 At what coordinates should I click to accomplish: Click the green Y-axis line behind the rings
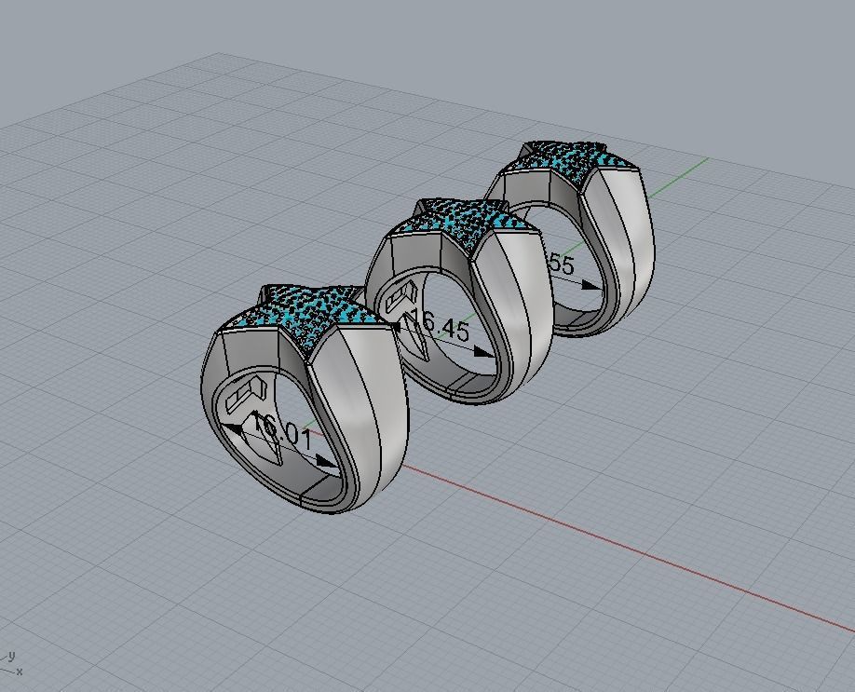click(679, 176)
